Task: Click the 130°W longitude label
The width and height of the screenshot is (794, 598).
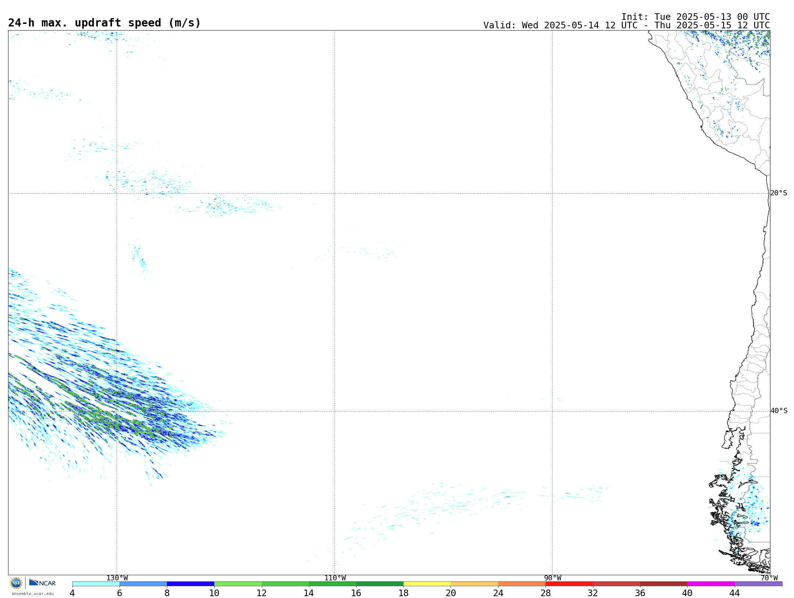Action: click(x=117, y=578)
